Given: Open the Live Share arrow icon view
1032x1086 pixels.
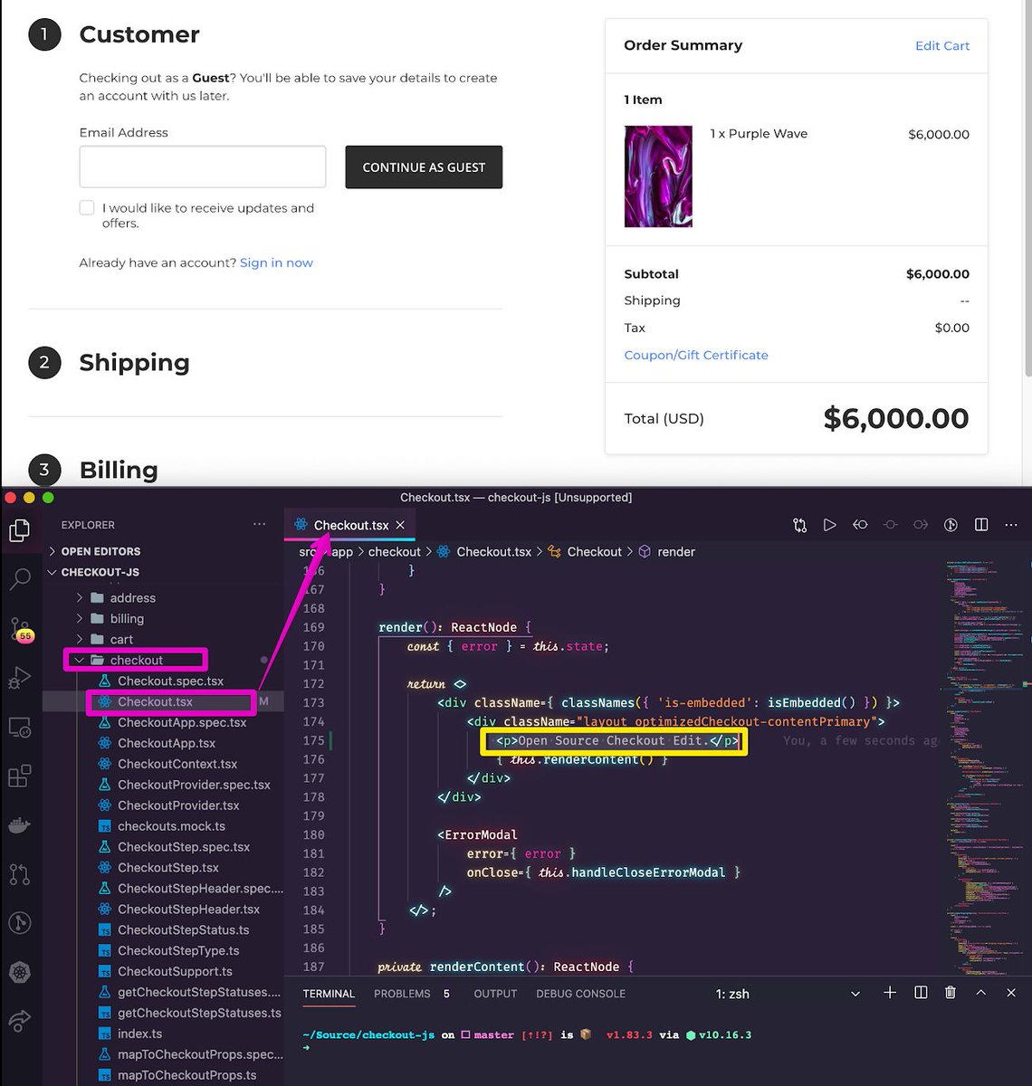Looking at the screenshot, I should click(x=20, y=1022).
